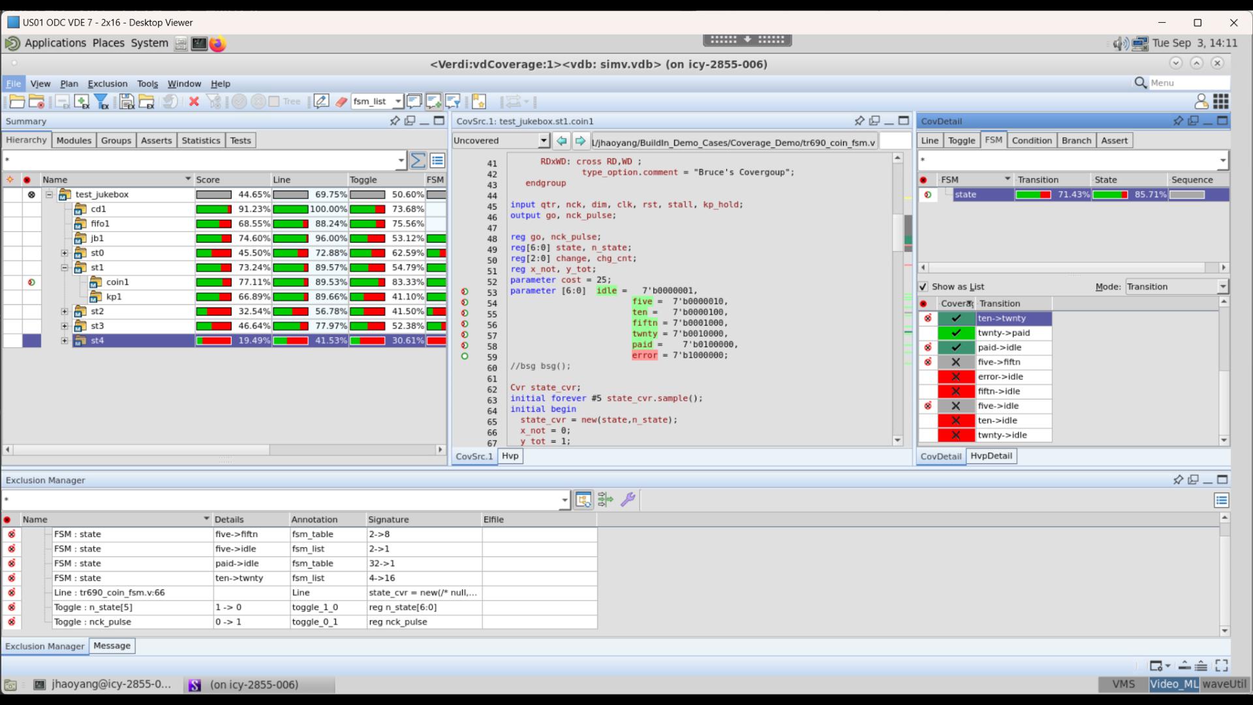Toggle exclusion marker on source line 53
The image size is (1253, 705).
click(465, 292)
